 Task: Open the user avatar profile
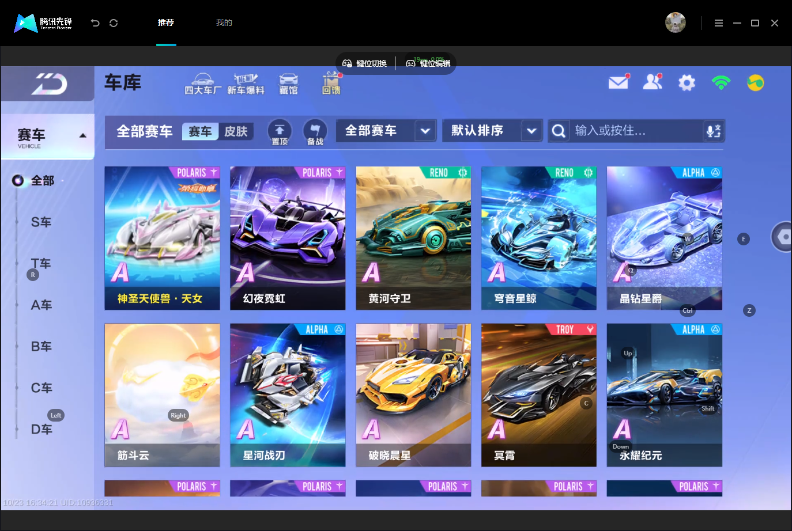[675, 22]
